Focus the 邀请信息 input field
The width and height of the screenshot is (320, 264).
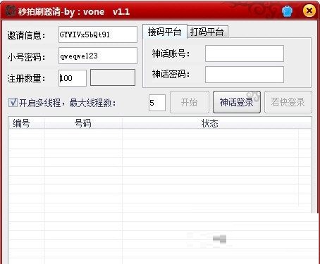tap(98, 34)
